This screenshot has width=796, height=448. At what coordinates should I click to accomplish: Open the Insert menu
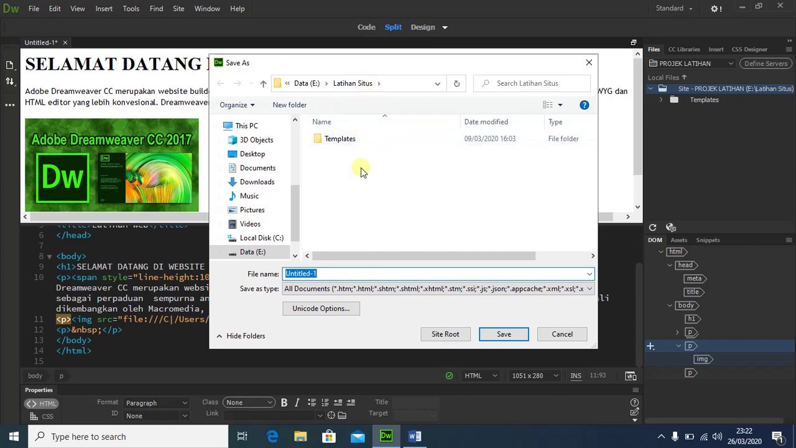coord(104,9)
